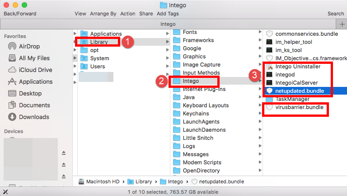Expand the Keychains folder arrow
347x196 pixels.
[260, 114]
